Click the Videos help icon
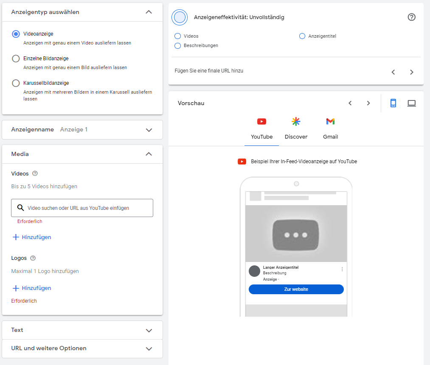This screenshot has height=365, width=430. 35,173
